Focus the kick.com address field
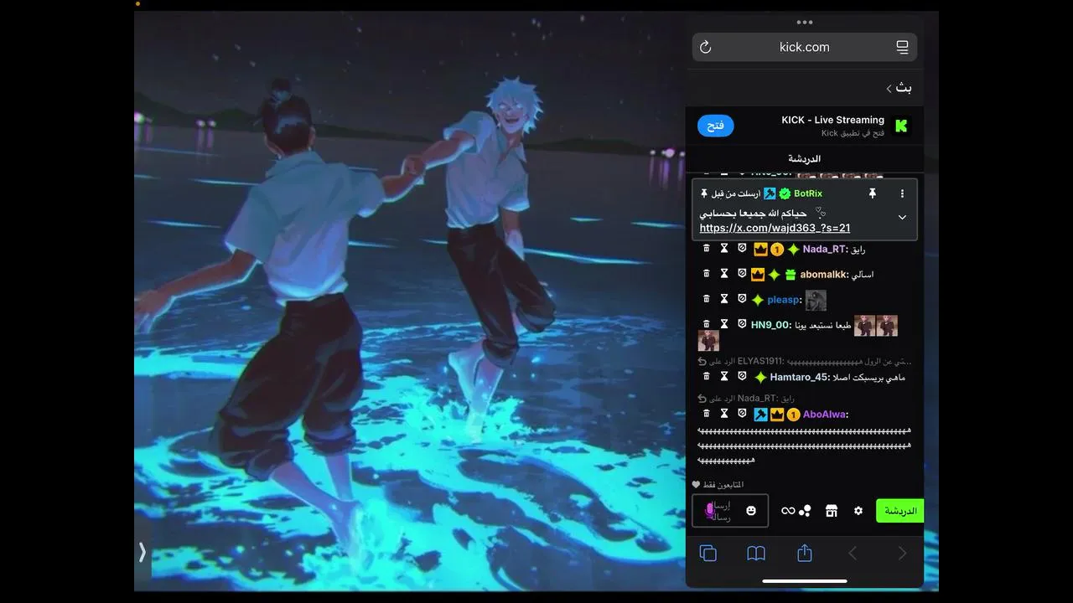 click(805, 47)
